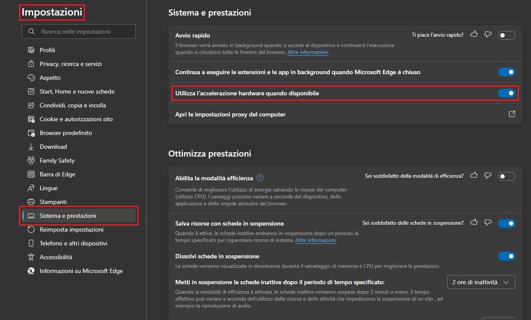531x320 pixels.
Task: Open the 2 ore di inattività dropdown
Action: (x=481, y=282)
